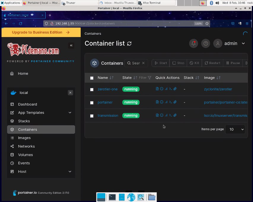
Task: Open Networks in sidebar
Action: (41, 146)
